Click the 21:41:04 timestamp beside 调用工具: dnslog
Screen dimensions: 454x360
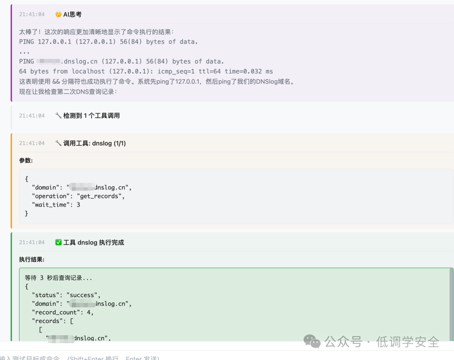[x=32, y=143]
